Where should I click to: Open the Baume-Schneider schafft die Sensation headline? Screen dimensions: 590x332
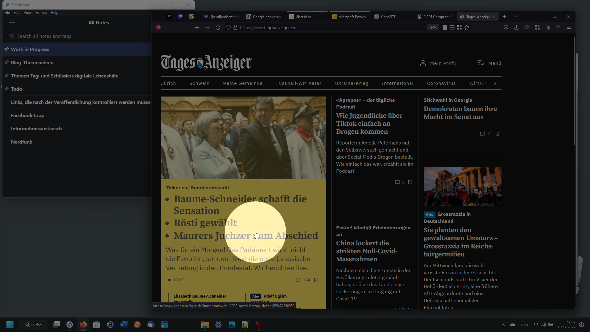tap(240, 205)
